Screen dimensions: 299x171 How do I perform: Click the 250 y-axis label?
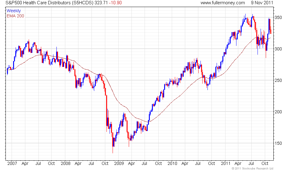278,80
